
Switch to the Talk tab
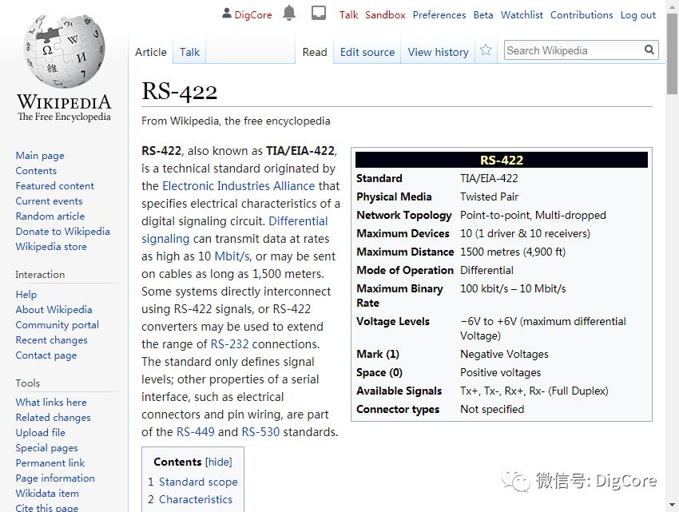189,52
